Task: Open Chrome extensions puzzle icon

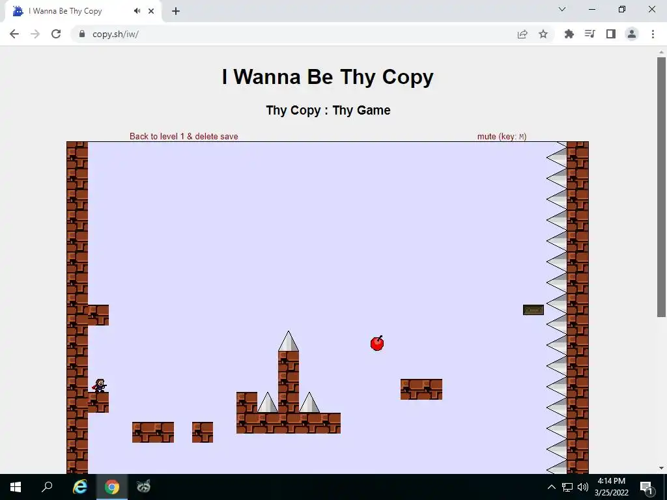Action: tap(569, 34)
